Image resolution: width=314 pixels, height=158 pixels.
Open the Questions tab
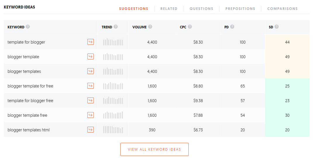pos(202,9)
